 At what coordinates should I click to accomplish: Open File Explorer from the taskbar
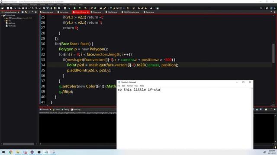click(x=18, y=152)
